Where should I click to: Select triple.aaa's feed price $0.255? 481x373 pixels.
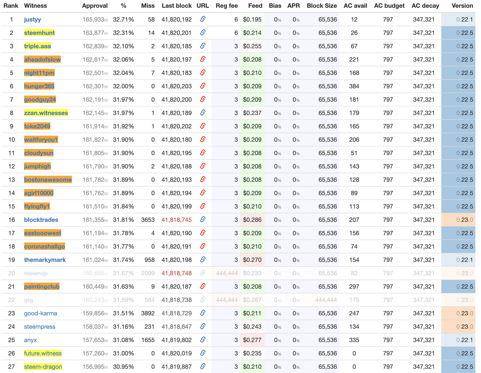252,46
